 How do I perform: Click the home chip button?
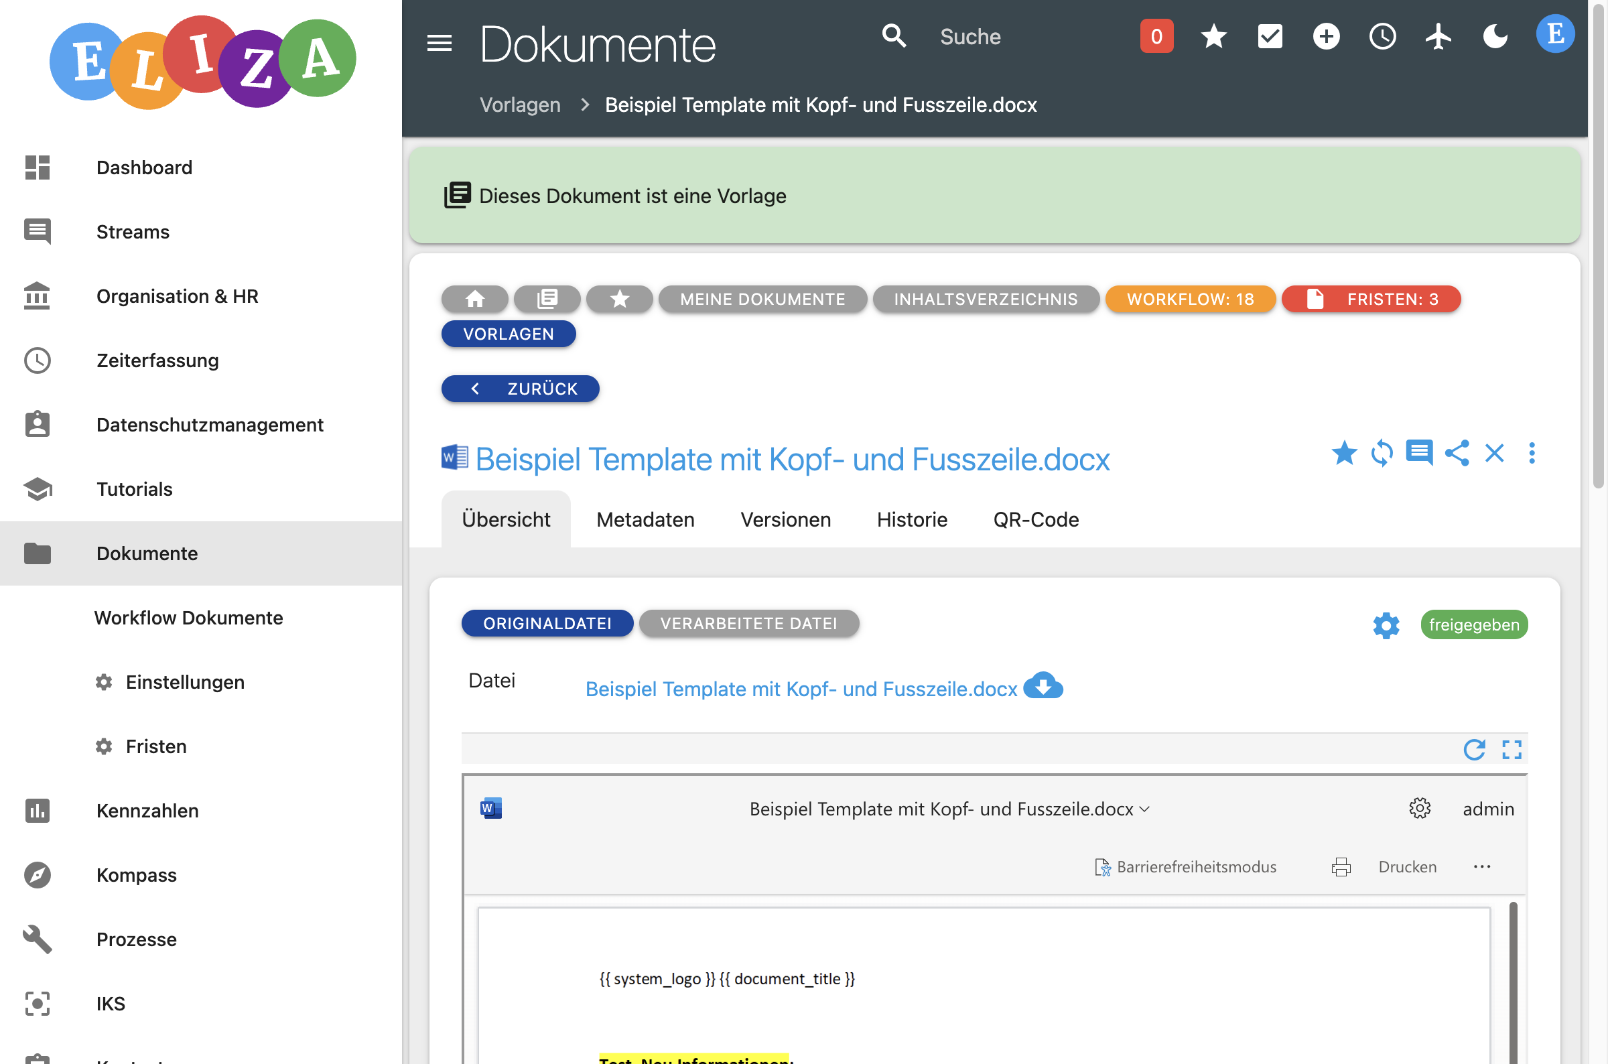click(474, 300)
